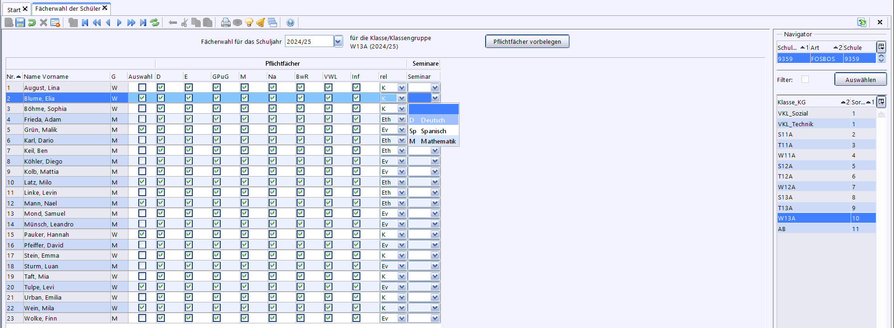Click the green refresh arrows icon

point(155,22)
